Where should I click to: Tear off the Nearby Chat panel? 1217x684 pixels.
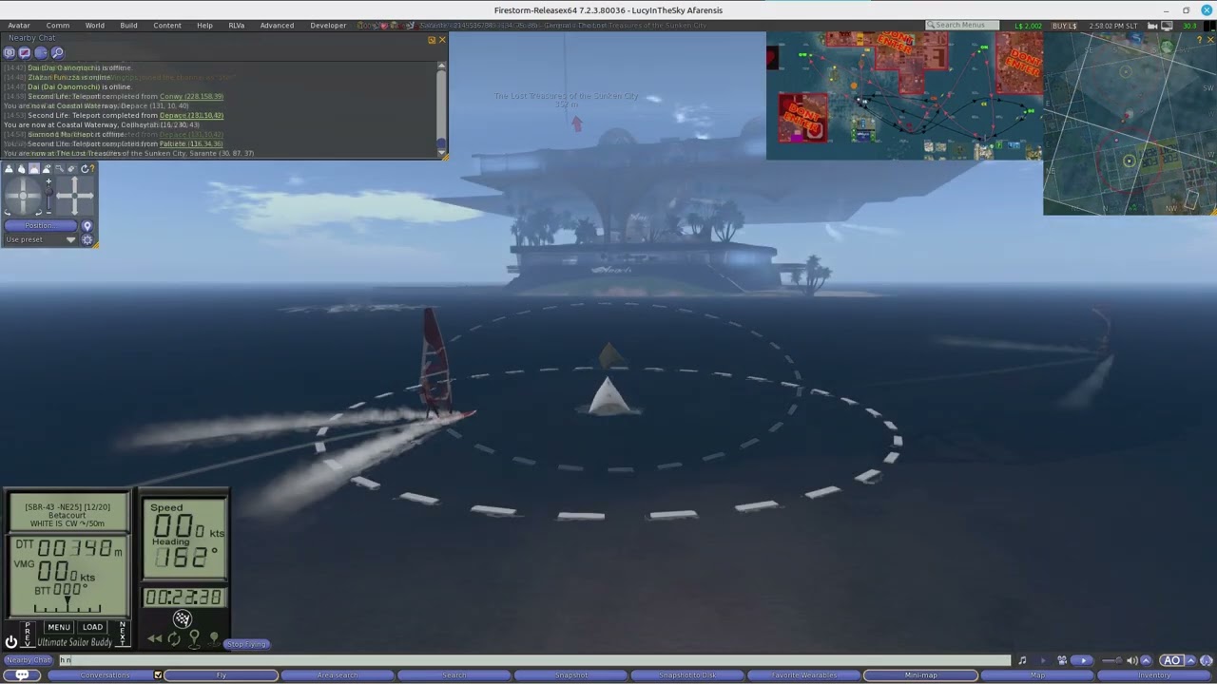click(x=432, y=39)
